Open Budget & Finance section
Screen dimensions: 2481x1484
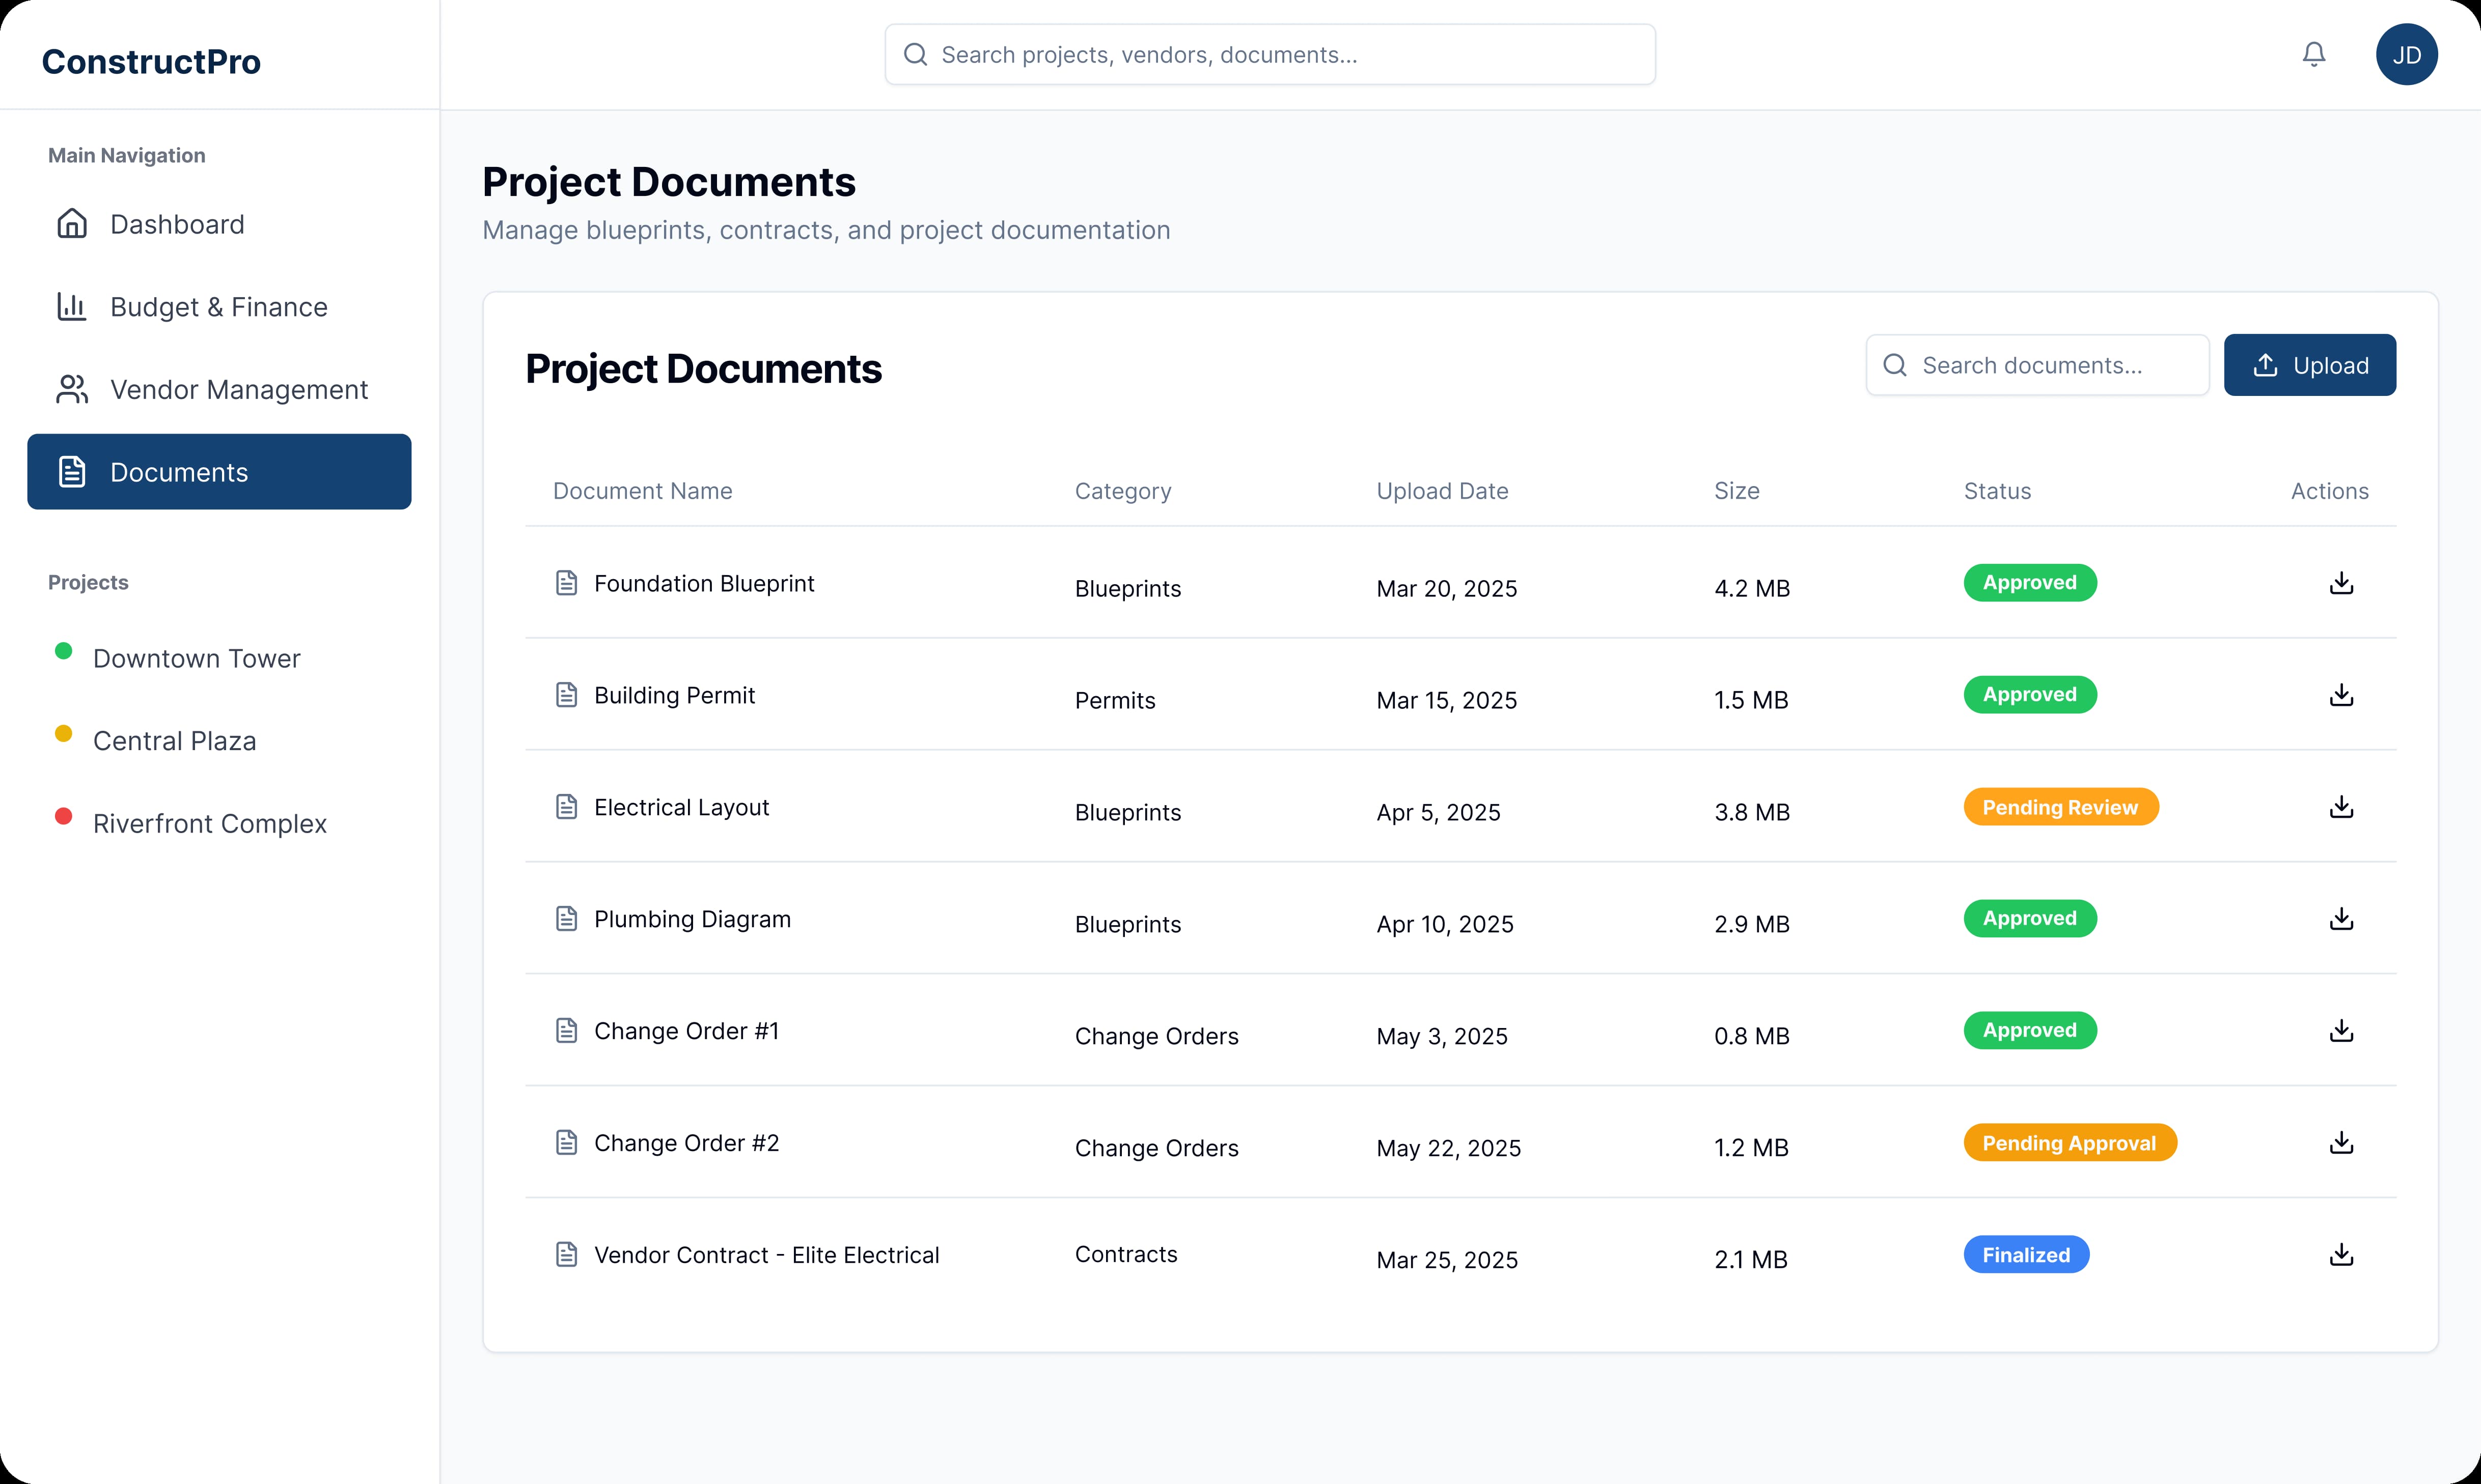point(219,307)
